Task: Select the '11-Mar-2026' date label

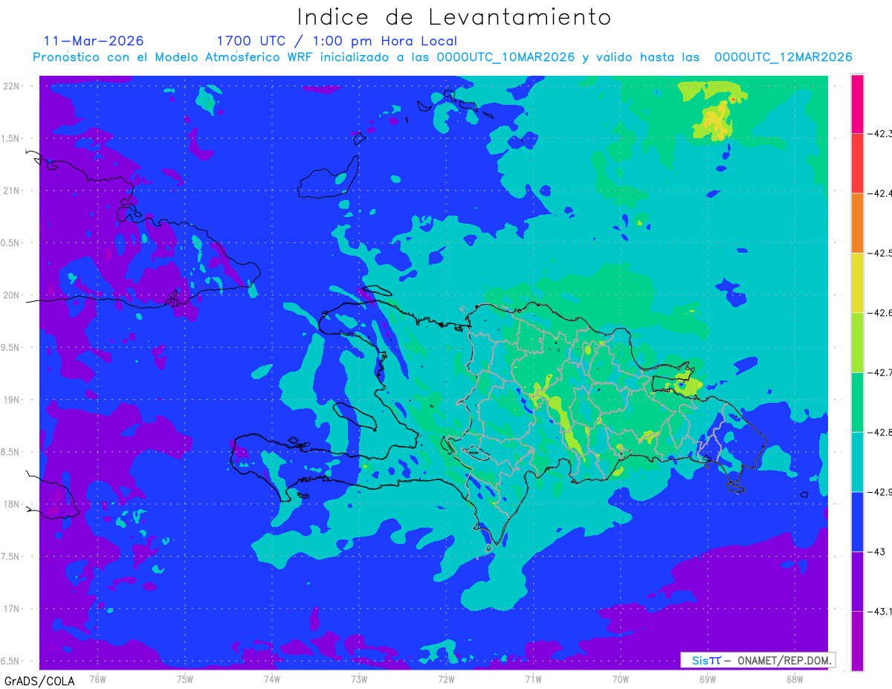Action: (94, 41)
